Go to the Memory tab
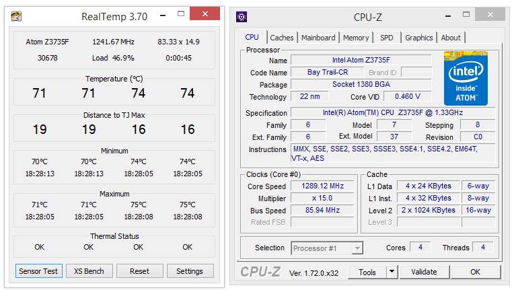 coord(356,38)
